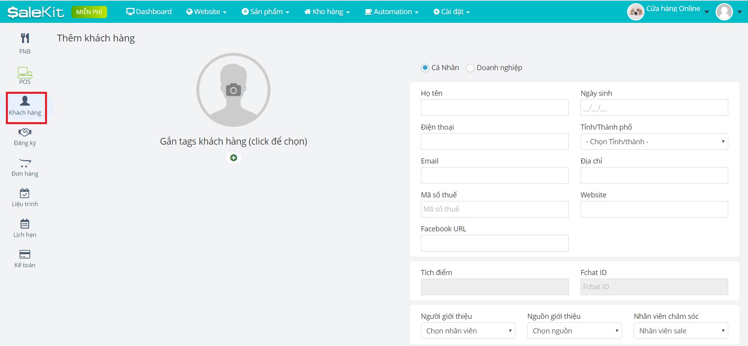Select the Cá Nhân radio option
Image resolution: width=748 pixels, height=346 pixels.
pos(425,68)
